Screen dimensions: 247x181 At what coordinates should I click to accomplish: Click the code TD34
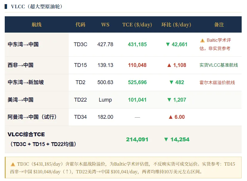[80, 117]
